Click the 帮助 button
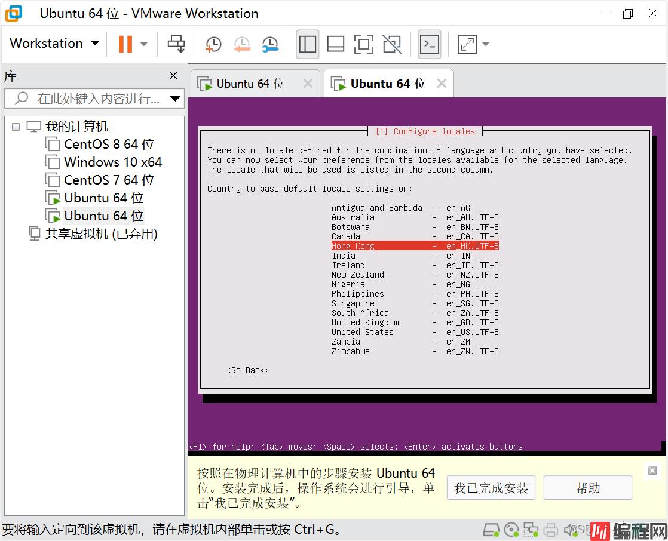The width and height of the screenshot is (668, 541). (x=587, y=488)
